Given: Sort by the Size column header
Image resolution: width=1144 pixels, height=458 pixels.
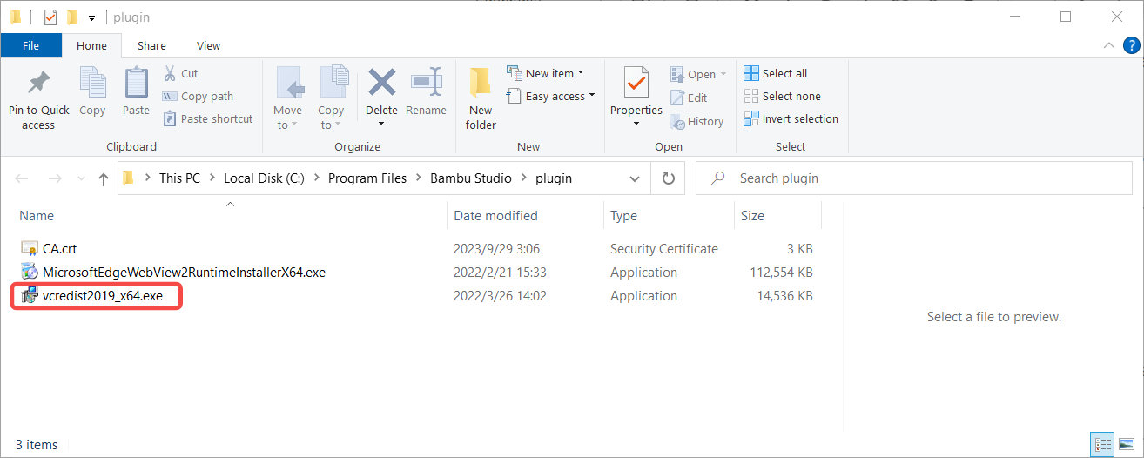Looking at the screenshot, I should point(752,216).
